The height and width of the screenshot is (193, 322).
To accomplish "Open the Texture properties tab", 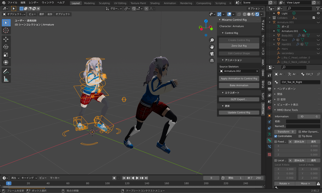I will (x=270, y=155).
